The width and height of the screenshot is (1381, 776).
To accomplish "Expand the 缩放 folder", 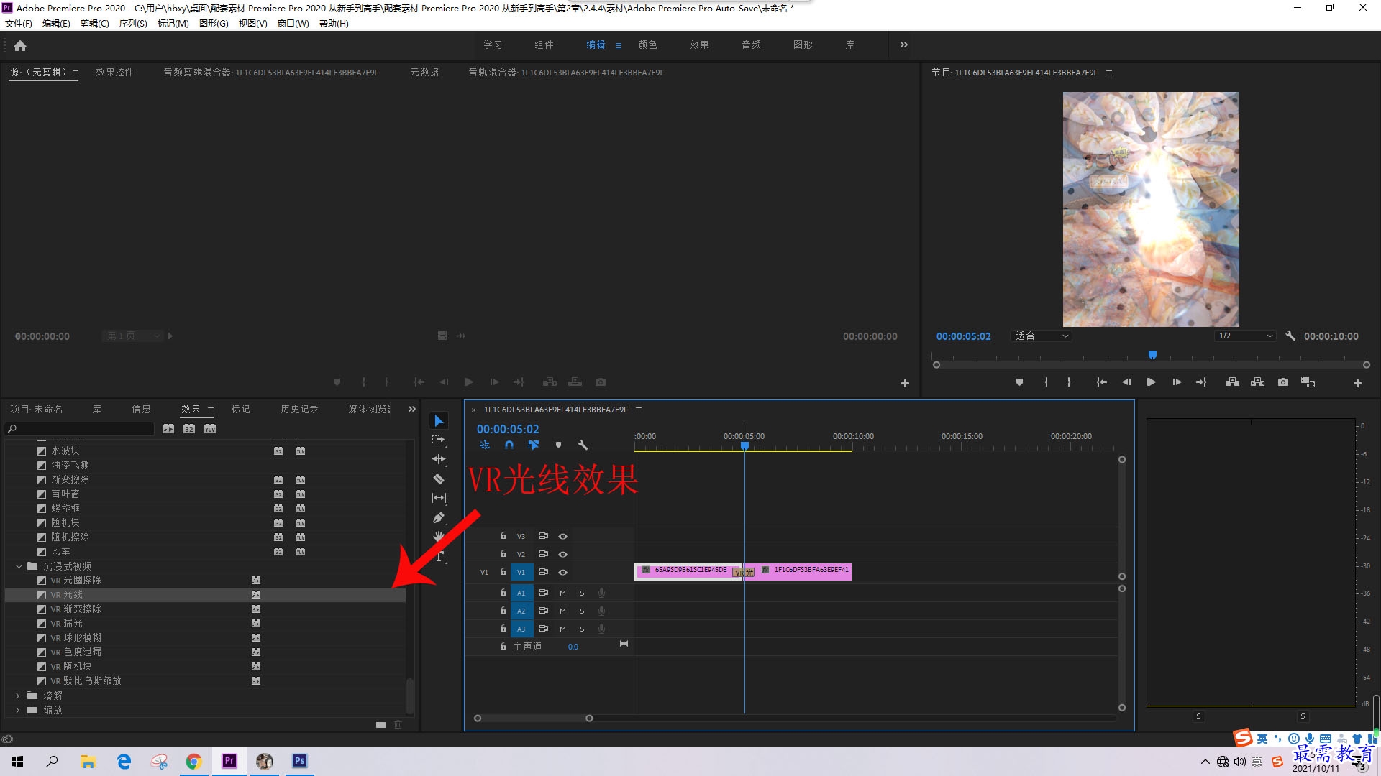I will (18, 711).
